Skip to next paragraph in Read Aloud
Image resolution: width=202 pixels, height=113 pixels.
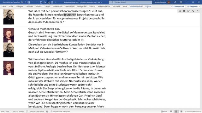188,11
